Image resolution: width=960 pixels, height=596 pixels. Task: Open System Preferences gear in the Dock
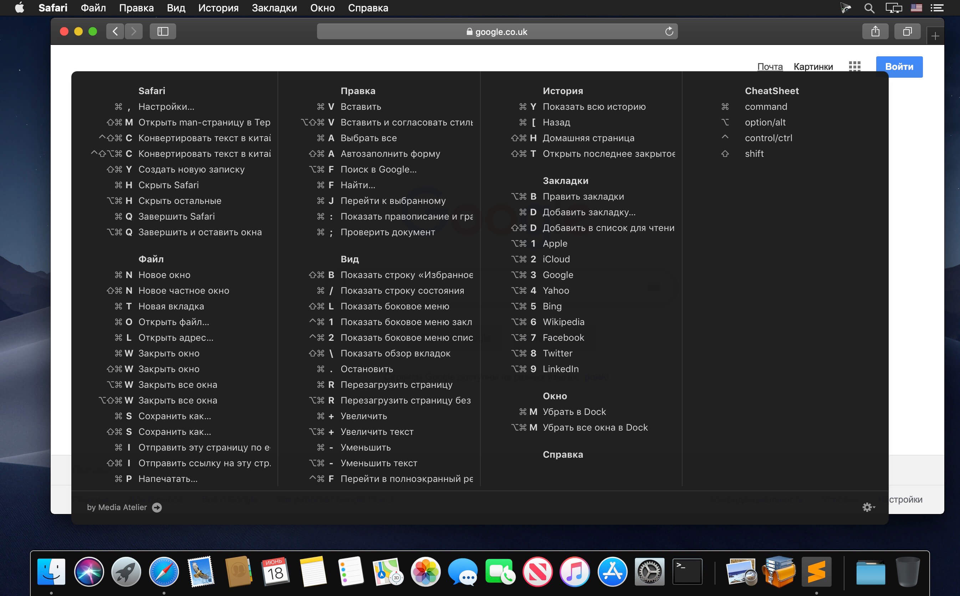pyautogui.click(x=650, y=571)
